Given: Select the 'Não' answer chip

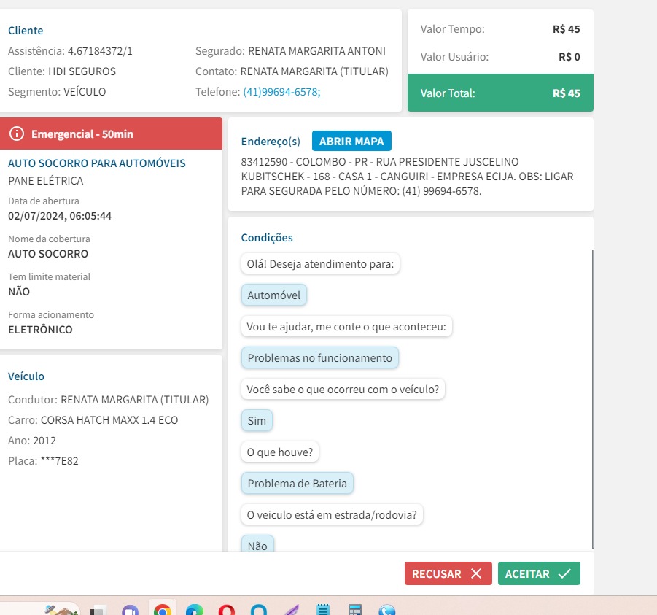Looking at the screenshot, I should tap(257, 544).
